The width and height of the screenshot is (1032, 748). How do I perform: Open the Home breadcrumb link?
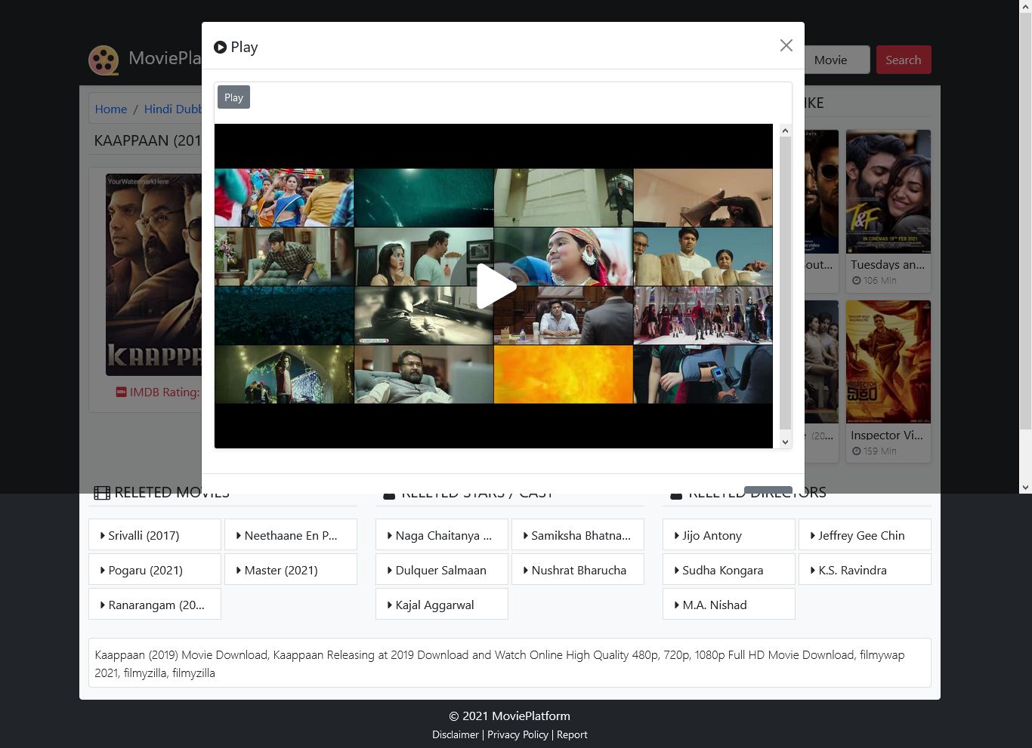(x=111, y=109)
